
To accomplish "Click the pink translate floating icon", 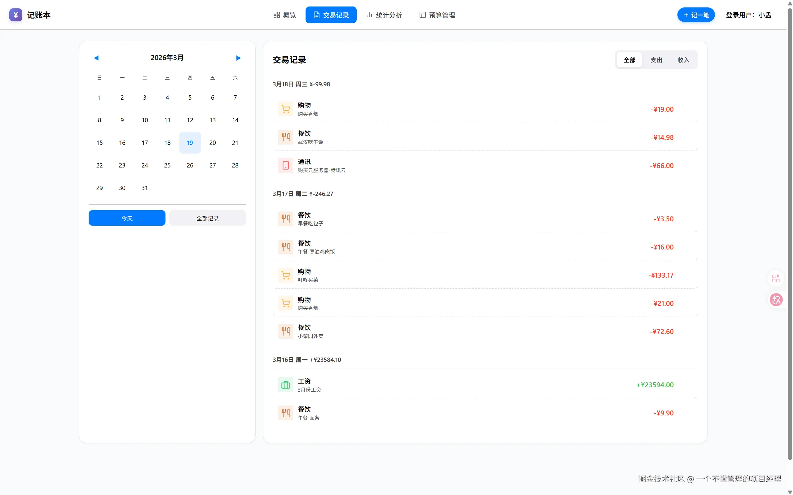I will point(776,300).
